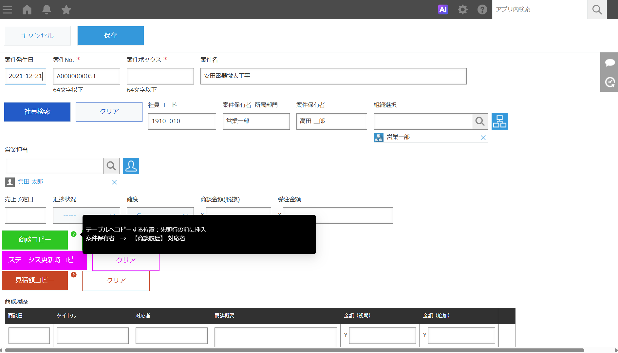This screenshot has height=353, width=618.
Task: Open settings gear in header
Action: point(462,9)
